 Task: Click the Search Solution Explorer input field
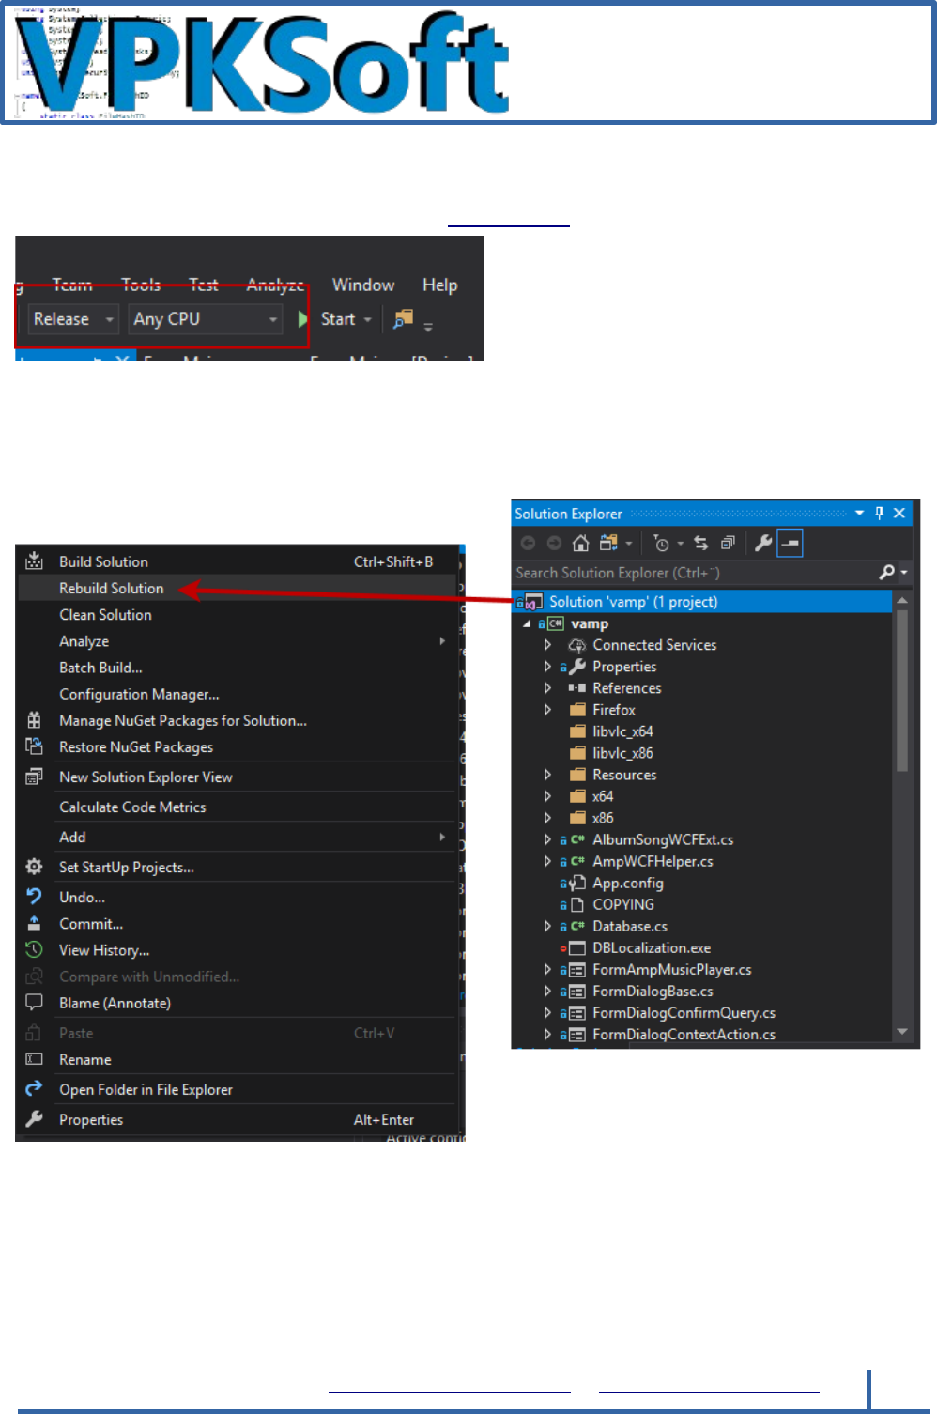pyautogui.click(x=693, y=572)
